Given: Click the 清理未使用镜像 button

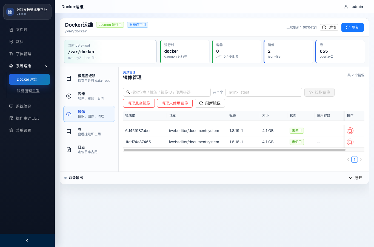Looking at the screenshot, I should point(175,103).
